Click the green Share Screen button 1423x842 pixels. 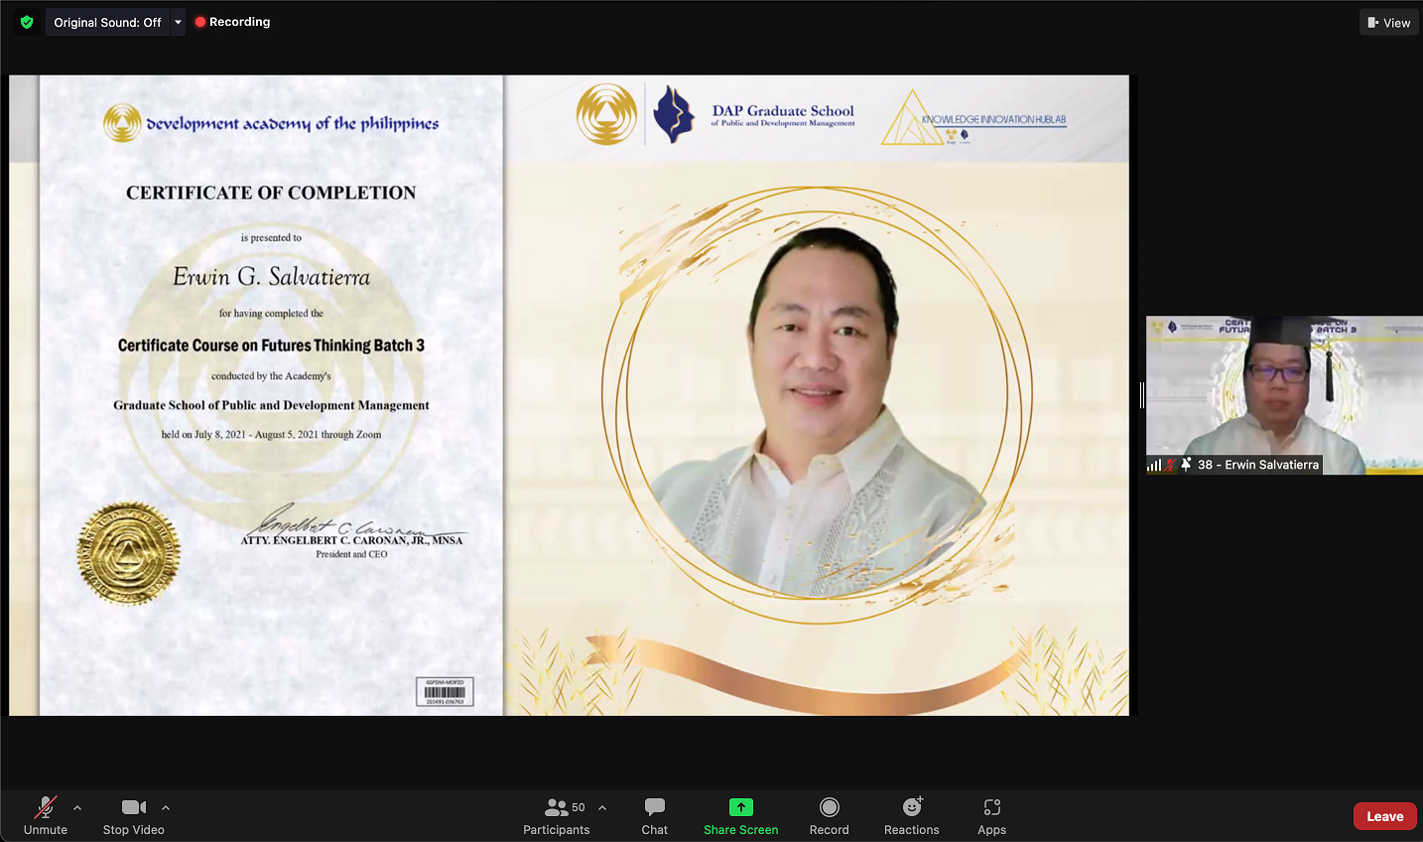click(741, 816)
